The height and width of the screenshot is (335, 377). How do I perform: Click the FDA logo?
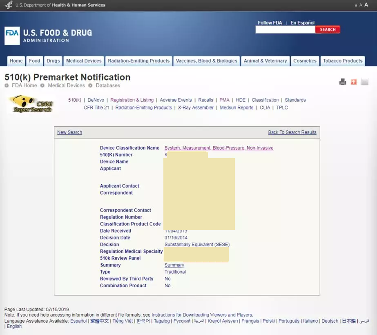(12, 36)
